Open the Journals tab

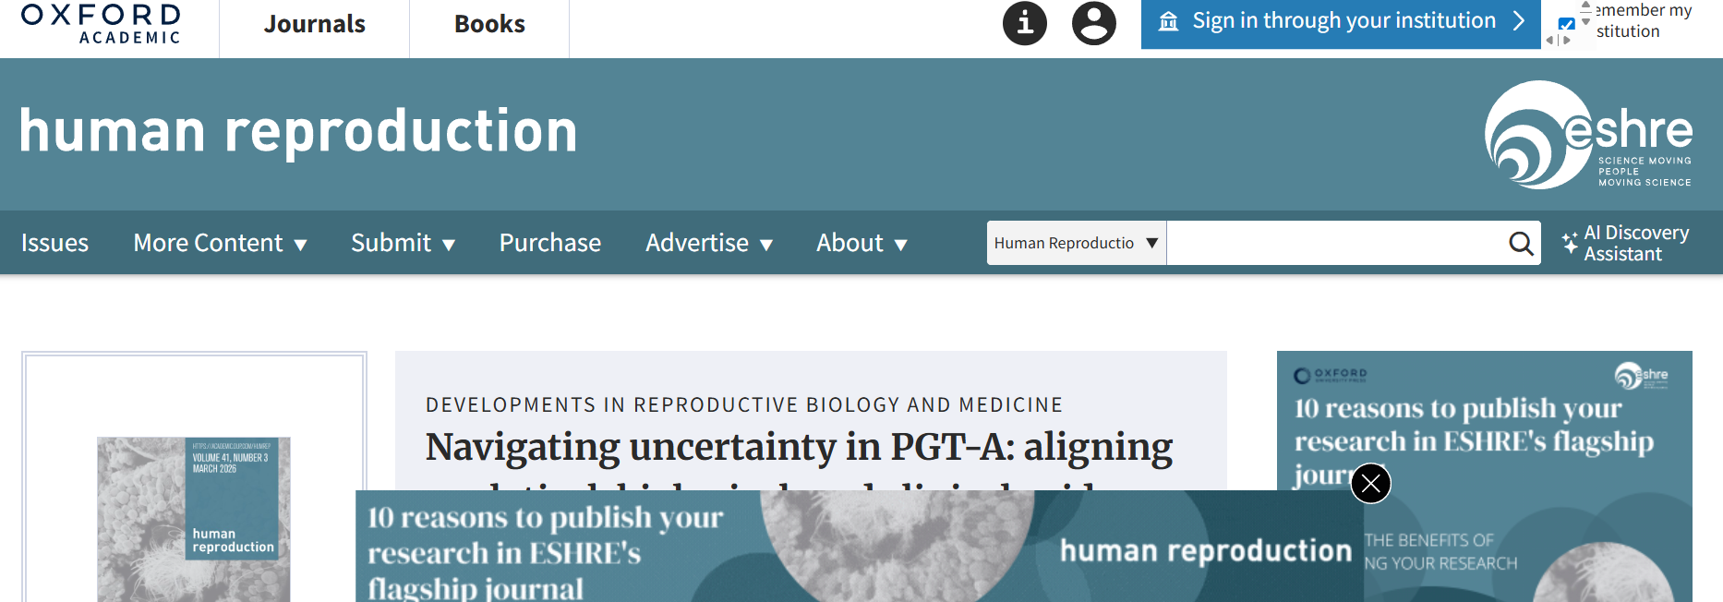point(314,24)
